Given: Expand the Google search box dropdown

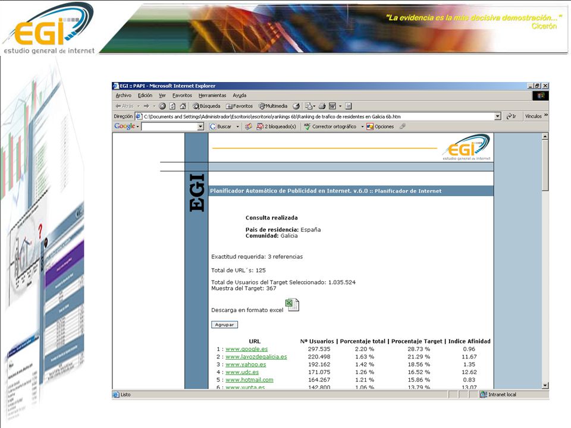Looking at the screenshot, I should point(200,126).
